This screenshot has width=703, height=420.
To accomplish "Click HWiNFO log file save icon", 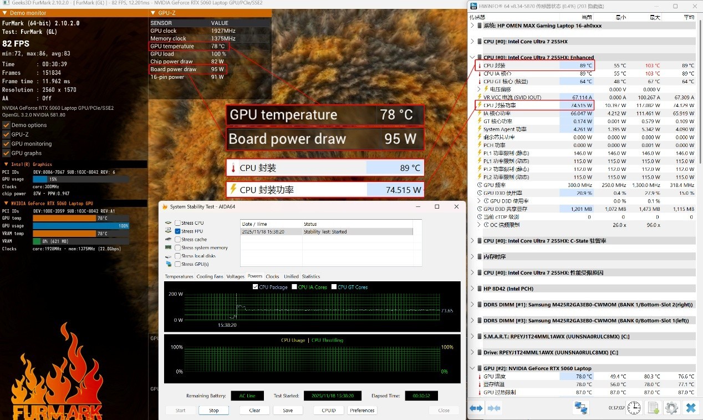I will coord(653,408).
